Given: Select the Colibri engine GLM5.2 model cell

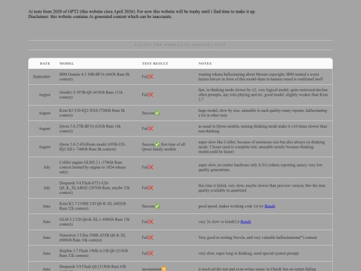Looking at the screenshot, I should [92, 167].
